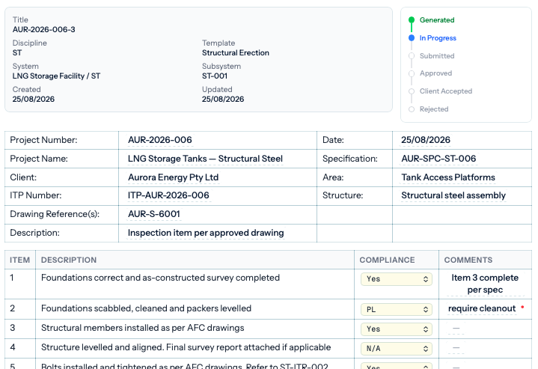This screenshot has height=369, width=538.
Task: Select the Client Accepted status step
Action: point(446,91)
